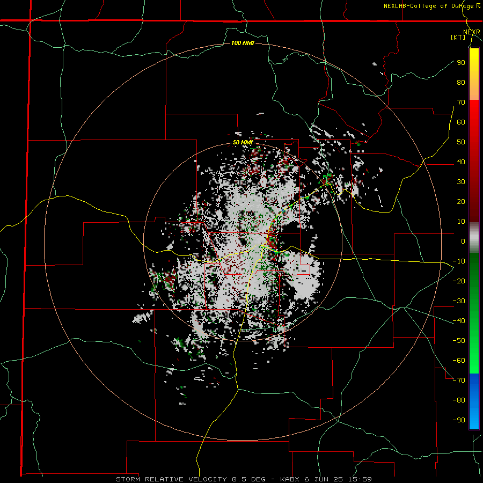Screen dimensions: 483x483
Task: Click the 80 value on color scale
Action: tap(461, 82)
